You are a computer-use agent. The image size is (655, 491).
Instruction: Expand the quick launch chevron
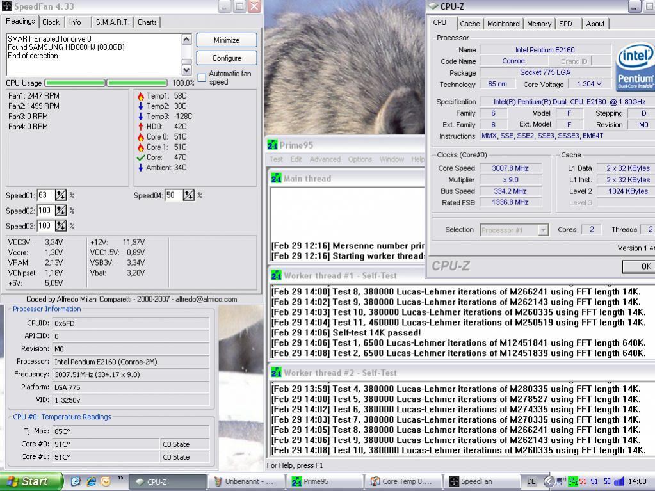pyautogui.click(x=121, y=478)
